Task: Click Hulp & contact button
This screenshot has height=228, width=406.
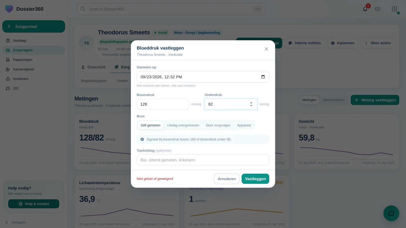Action: pos(34,204)
